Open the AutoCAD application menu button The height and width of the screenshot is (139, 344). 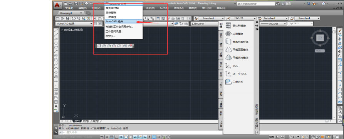(57, 5)
